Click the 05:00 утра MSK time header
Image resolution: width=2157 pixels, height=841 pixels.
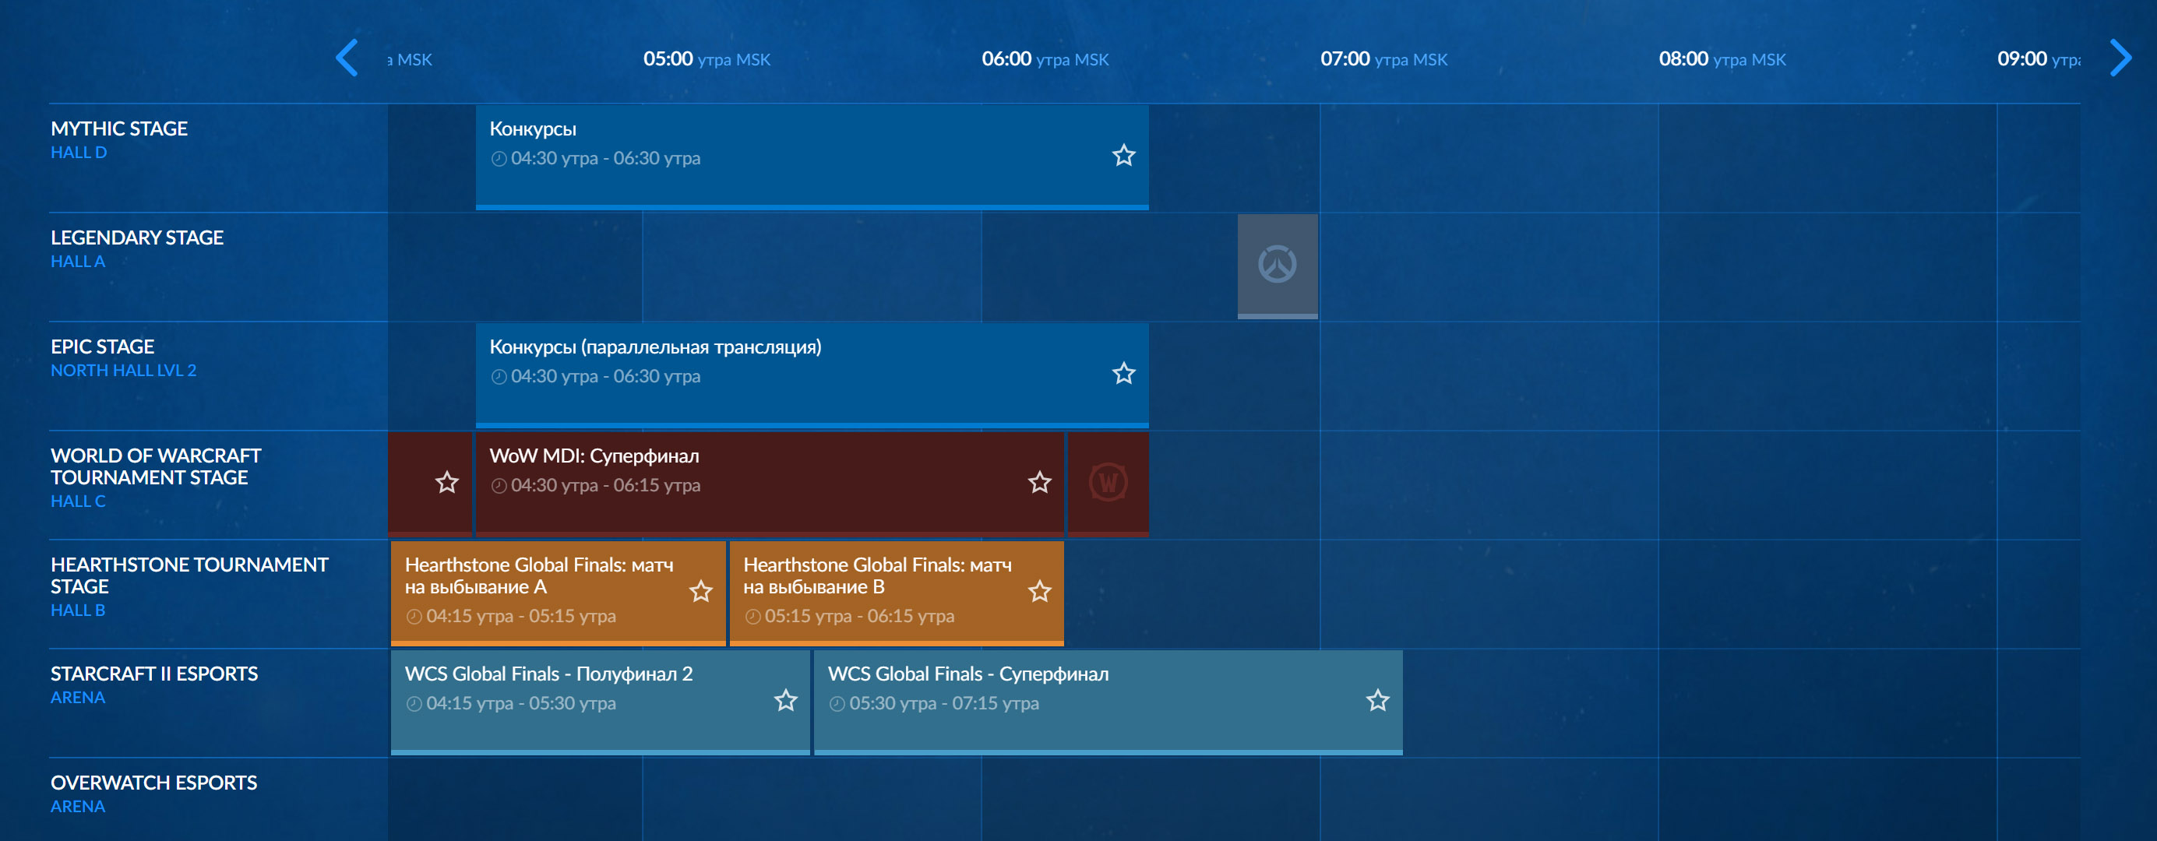click(x=707, y=59)
